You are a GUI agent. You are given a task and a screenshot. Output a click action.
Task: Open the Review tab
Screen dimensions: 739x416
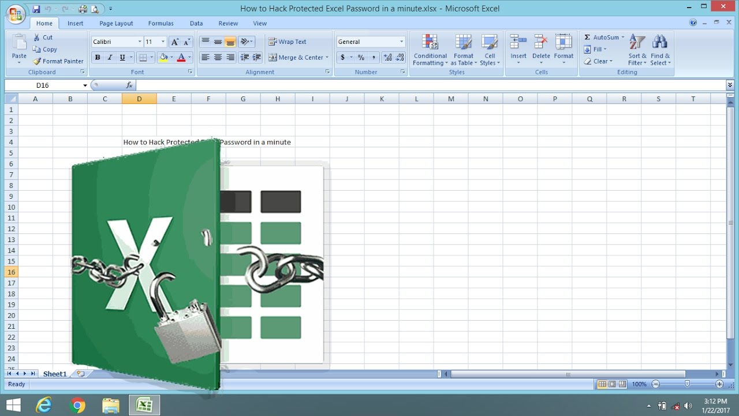tap(228, 23)
